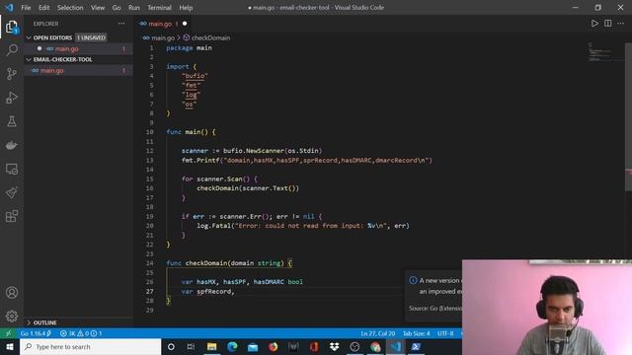Screen dimensions: 632x355
Task: Click Tab Size: 4 in status bar
Action: pyautogui.click(x=417, y=333)
